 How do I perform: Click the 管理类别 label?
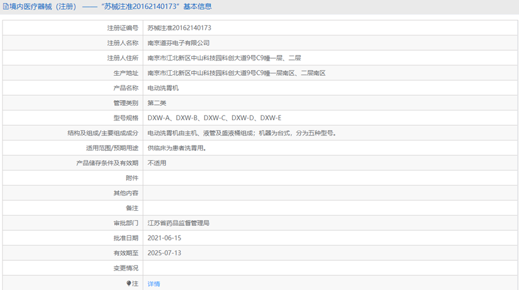pos(126,103)
